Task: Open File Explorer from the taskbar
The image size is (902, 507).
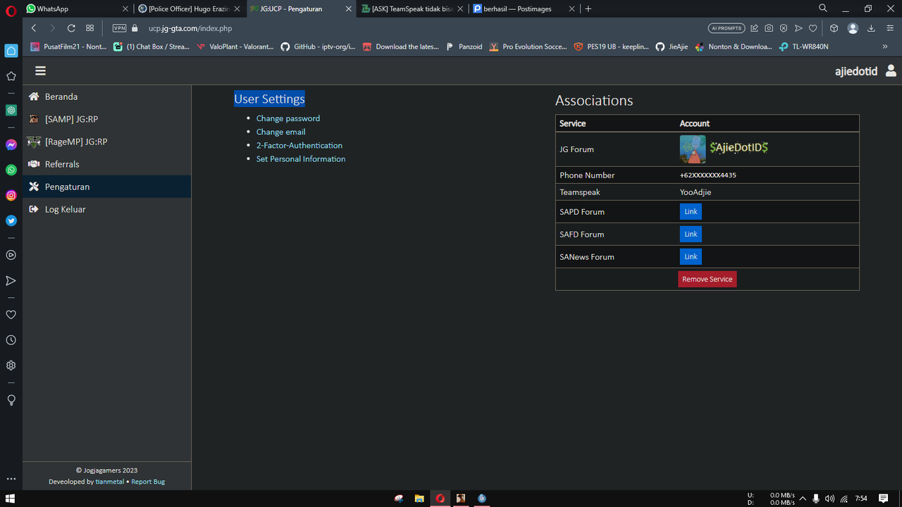Action: (419, 498)
